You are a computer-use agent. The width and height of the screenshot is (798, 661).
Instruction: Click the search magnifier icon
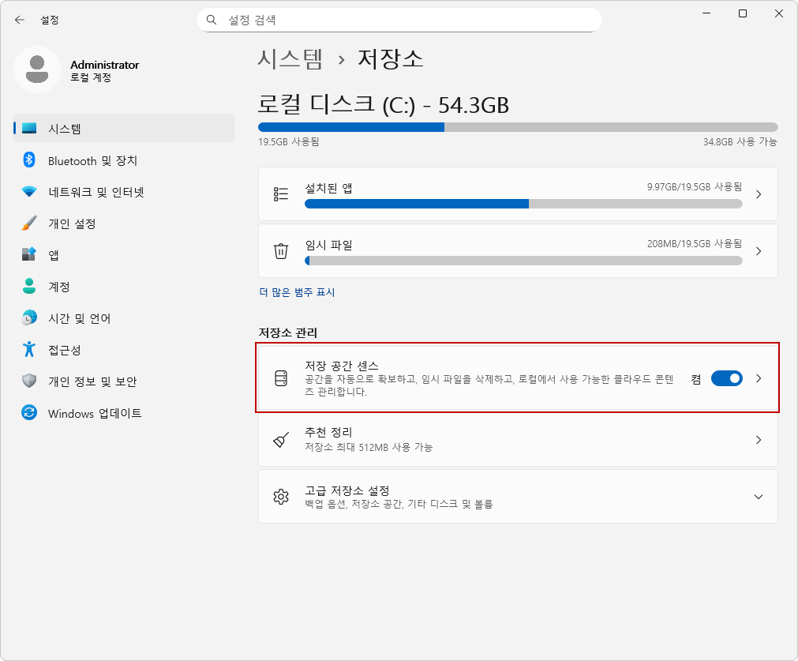pyautogui.click(x=212, y=20)
